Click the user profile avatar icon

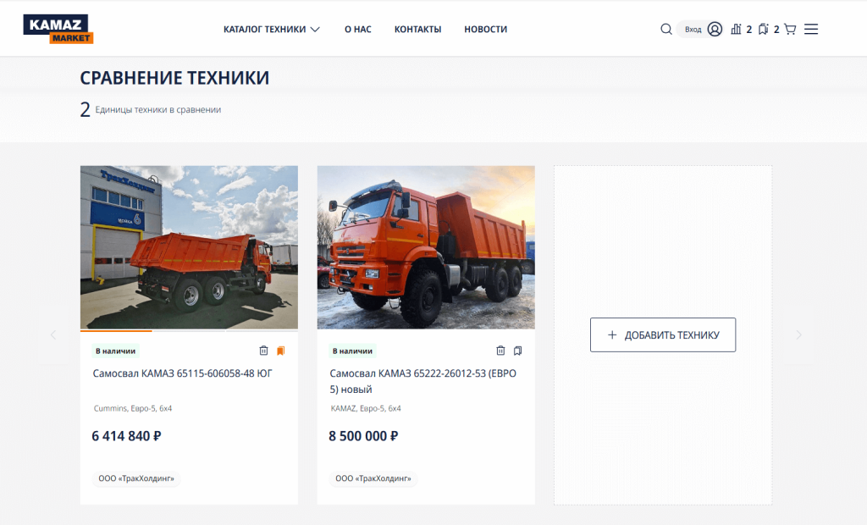point(715,30)
